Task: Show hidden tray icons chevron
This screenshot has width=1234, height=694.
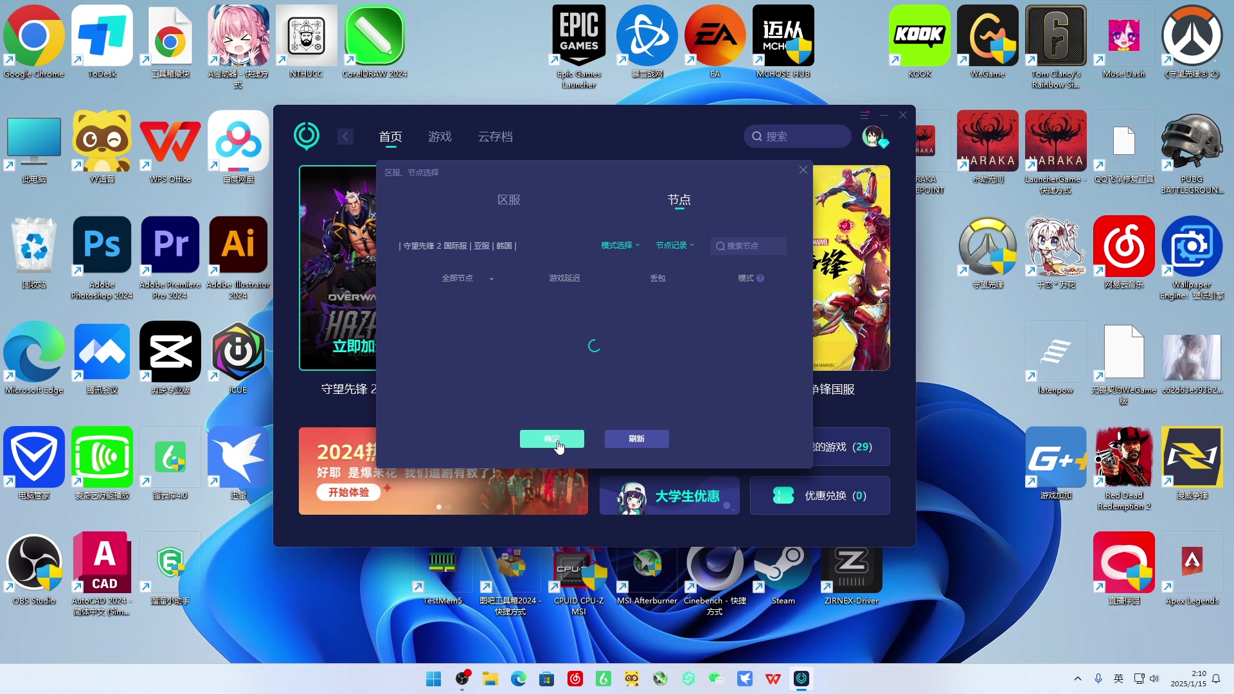Action: 1078,679
